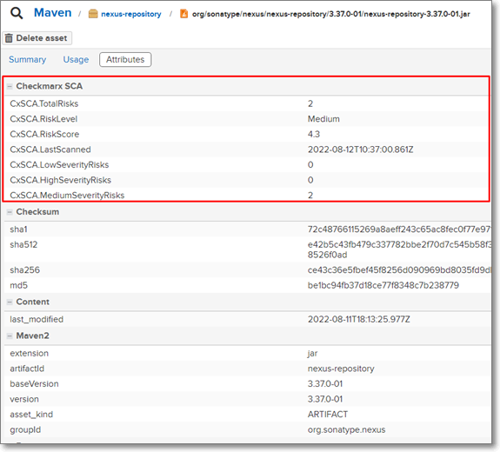
Task: Click the artifactId attribute name
Action: (x=27, y=369)
